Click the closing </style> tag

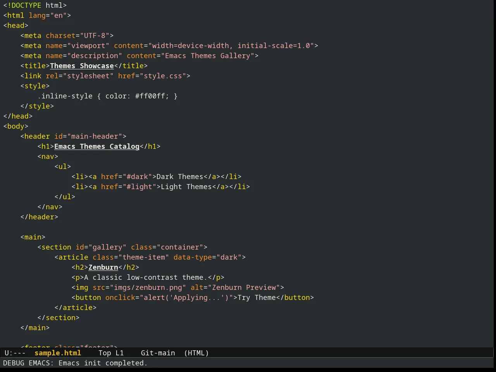coord(37,106)
